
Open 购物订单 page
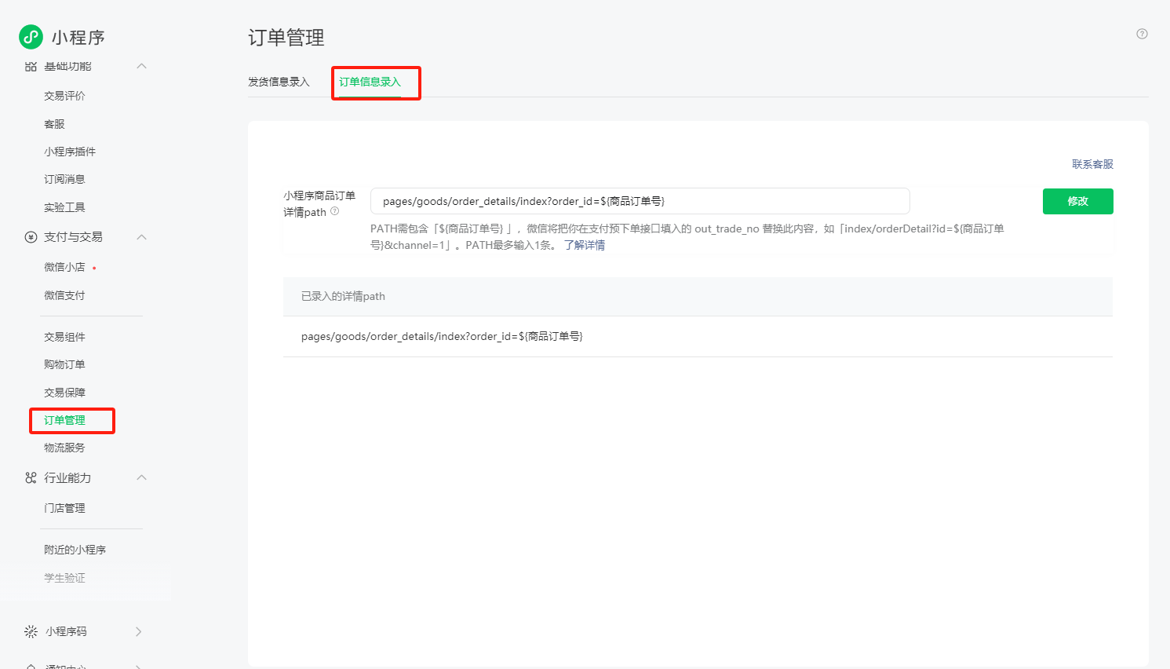click(x=64, y=364)
